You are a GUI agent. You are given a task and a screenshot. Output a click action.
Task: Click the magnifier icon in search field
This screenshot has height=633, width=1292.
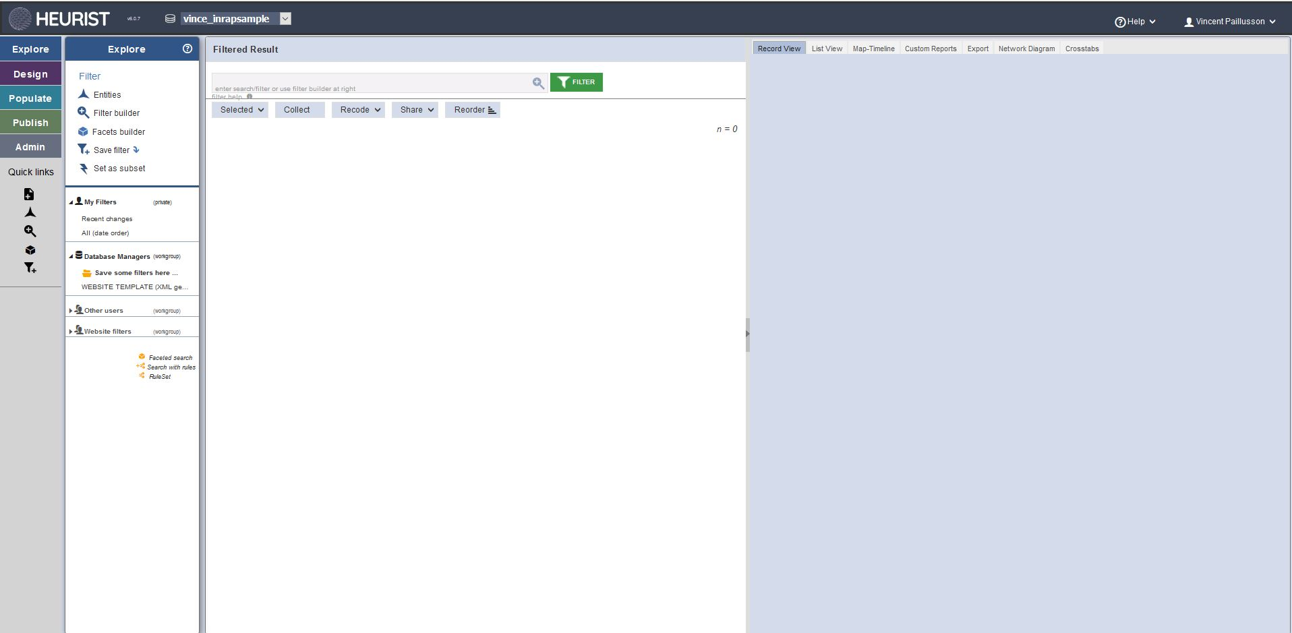tap(538, 83)
